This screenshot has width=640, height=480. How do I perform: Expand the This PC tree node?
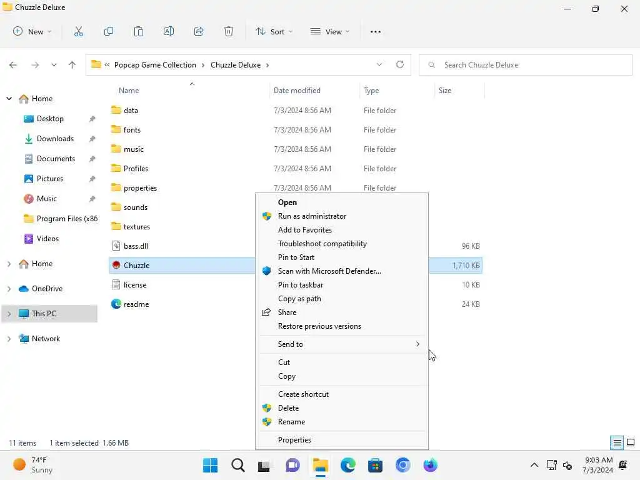(x=9, y=314)
